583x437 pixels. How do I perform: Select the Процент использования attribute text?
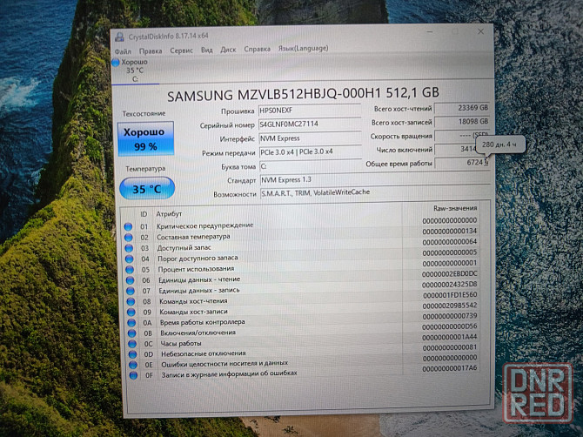(196, 269)
